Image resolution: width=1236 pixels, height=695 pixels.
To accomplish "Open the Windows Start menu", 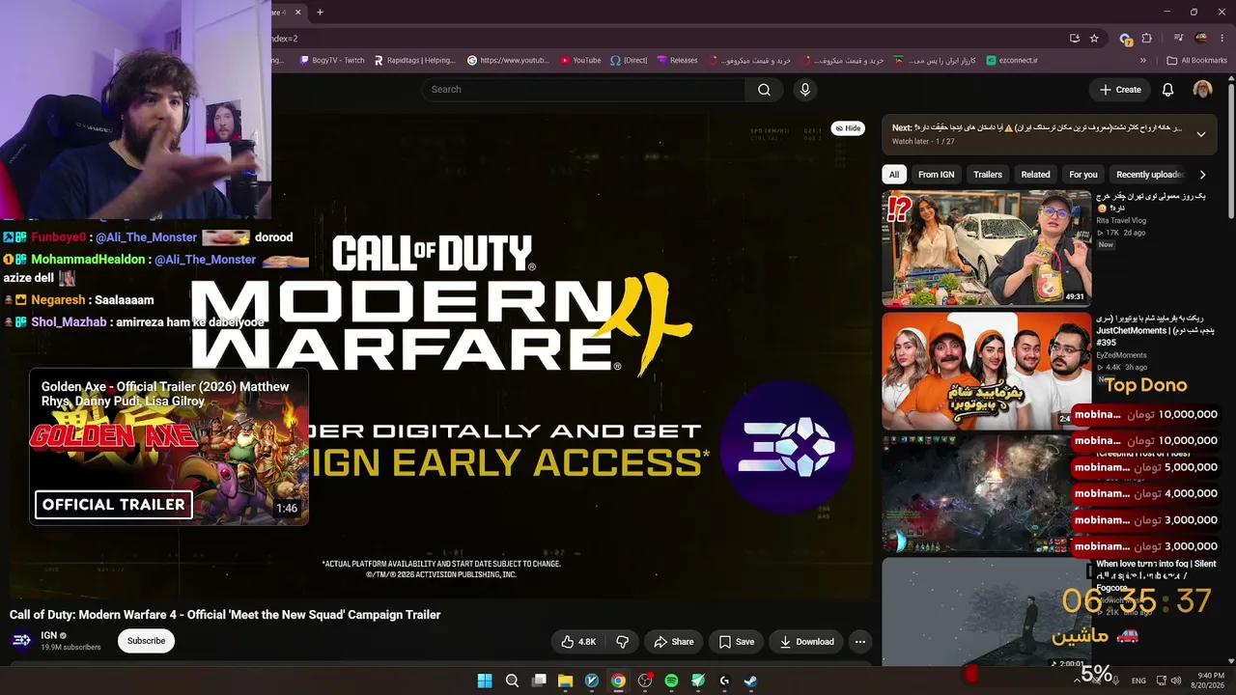I will pyautogui.click(x=485, y=681).
